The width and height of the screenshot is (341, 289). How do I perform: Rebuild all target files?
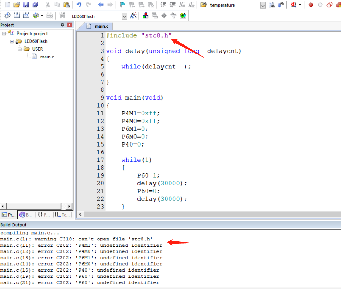(26, 16)
